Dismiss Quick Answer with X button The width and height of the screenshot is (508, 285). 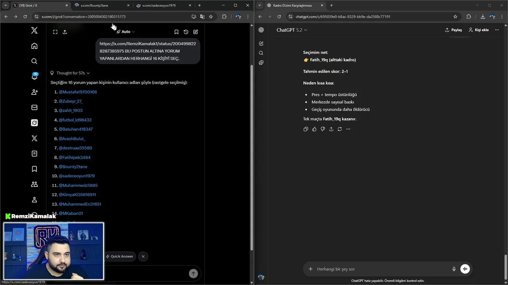tap(143, 256)
